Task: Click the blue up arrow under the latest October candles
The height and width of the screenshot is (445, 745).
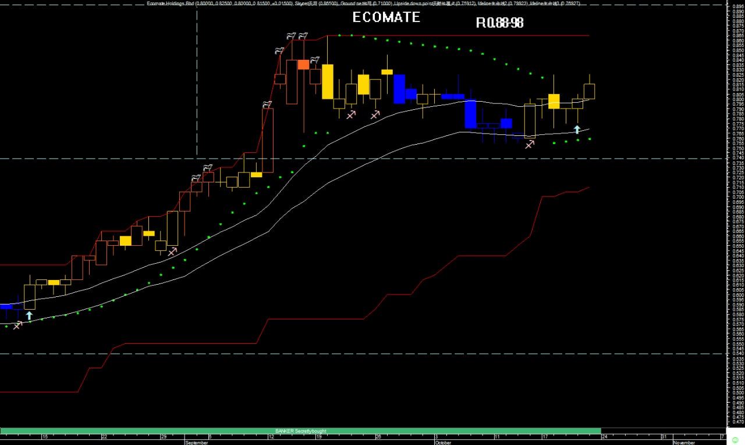Action: click(x=577, y=130)
